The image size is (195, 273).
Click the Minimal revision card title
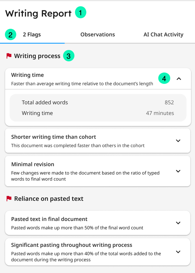tap(33, 164)
